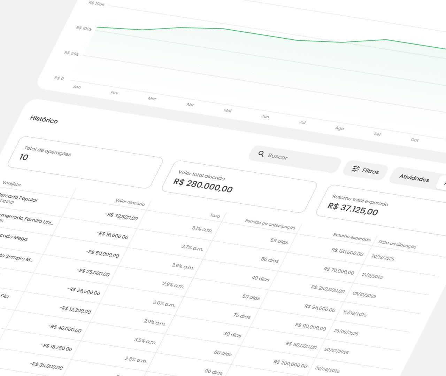Click the Data da alocação header
Viewport: 446px width, 376px height.
(397, 244)
